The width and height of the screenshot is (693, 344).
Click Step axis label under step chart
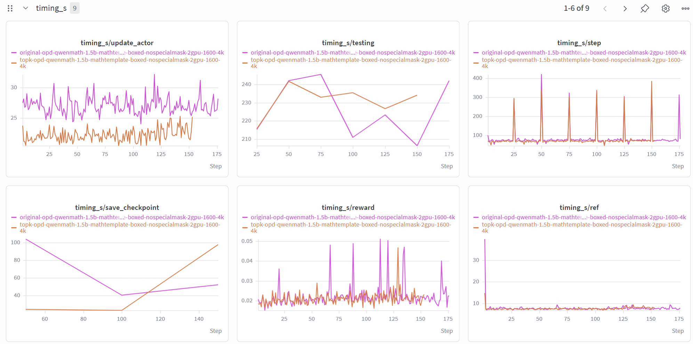click(678, 166)
